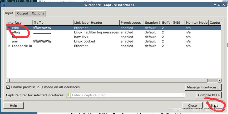Viewport: 228px width, 114px height.
Task: Click 'Linux netfilter log messages' cell
Action: coord(96,32)
